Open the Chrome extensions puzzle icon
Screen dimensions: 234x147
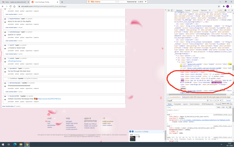[x=223, y=6]
